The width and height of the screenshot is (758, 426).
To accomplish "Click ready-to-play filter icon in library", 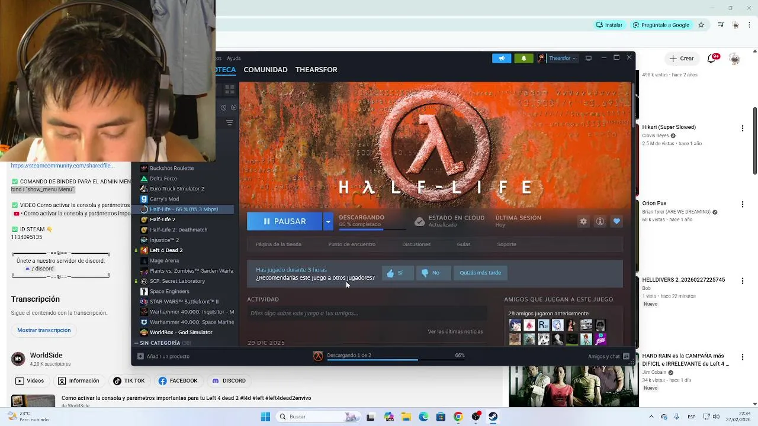I will (233, 108).
